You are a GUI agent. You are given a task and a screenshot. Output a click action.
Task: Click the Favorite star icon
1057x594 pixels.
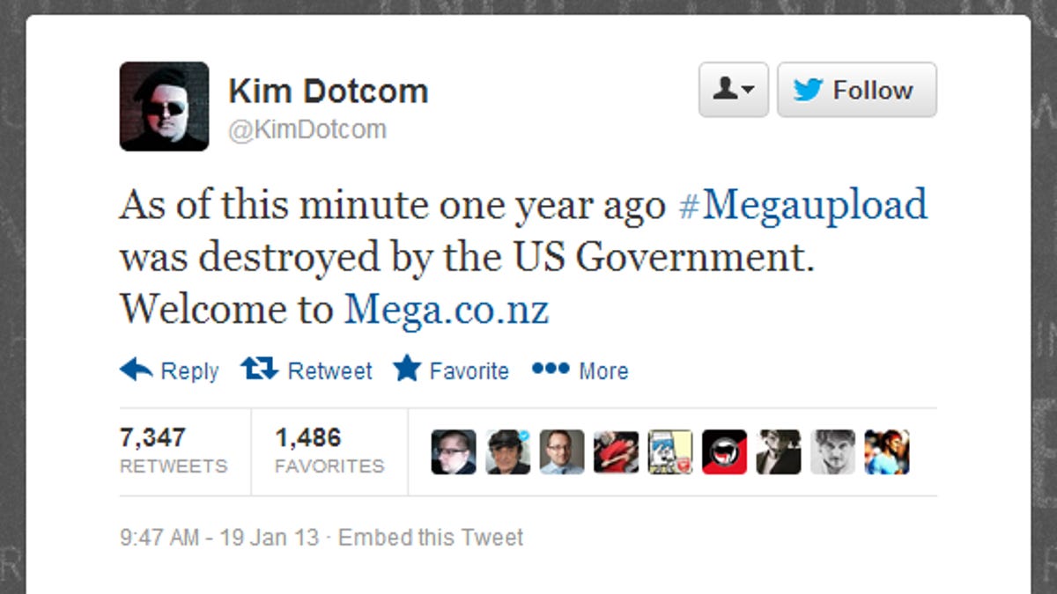407,370
